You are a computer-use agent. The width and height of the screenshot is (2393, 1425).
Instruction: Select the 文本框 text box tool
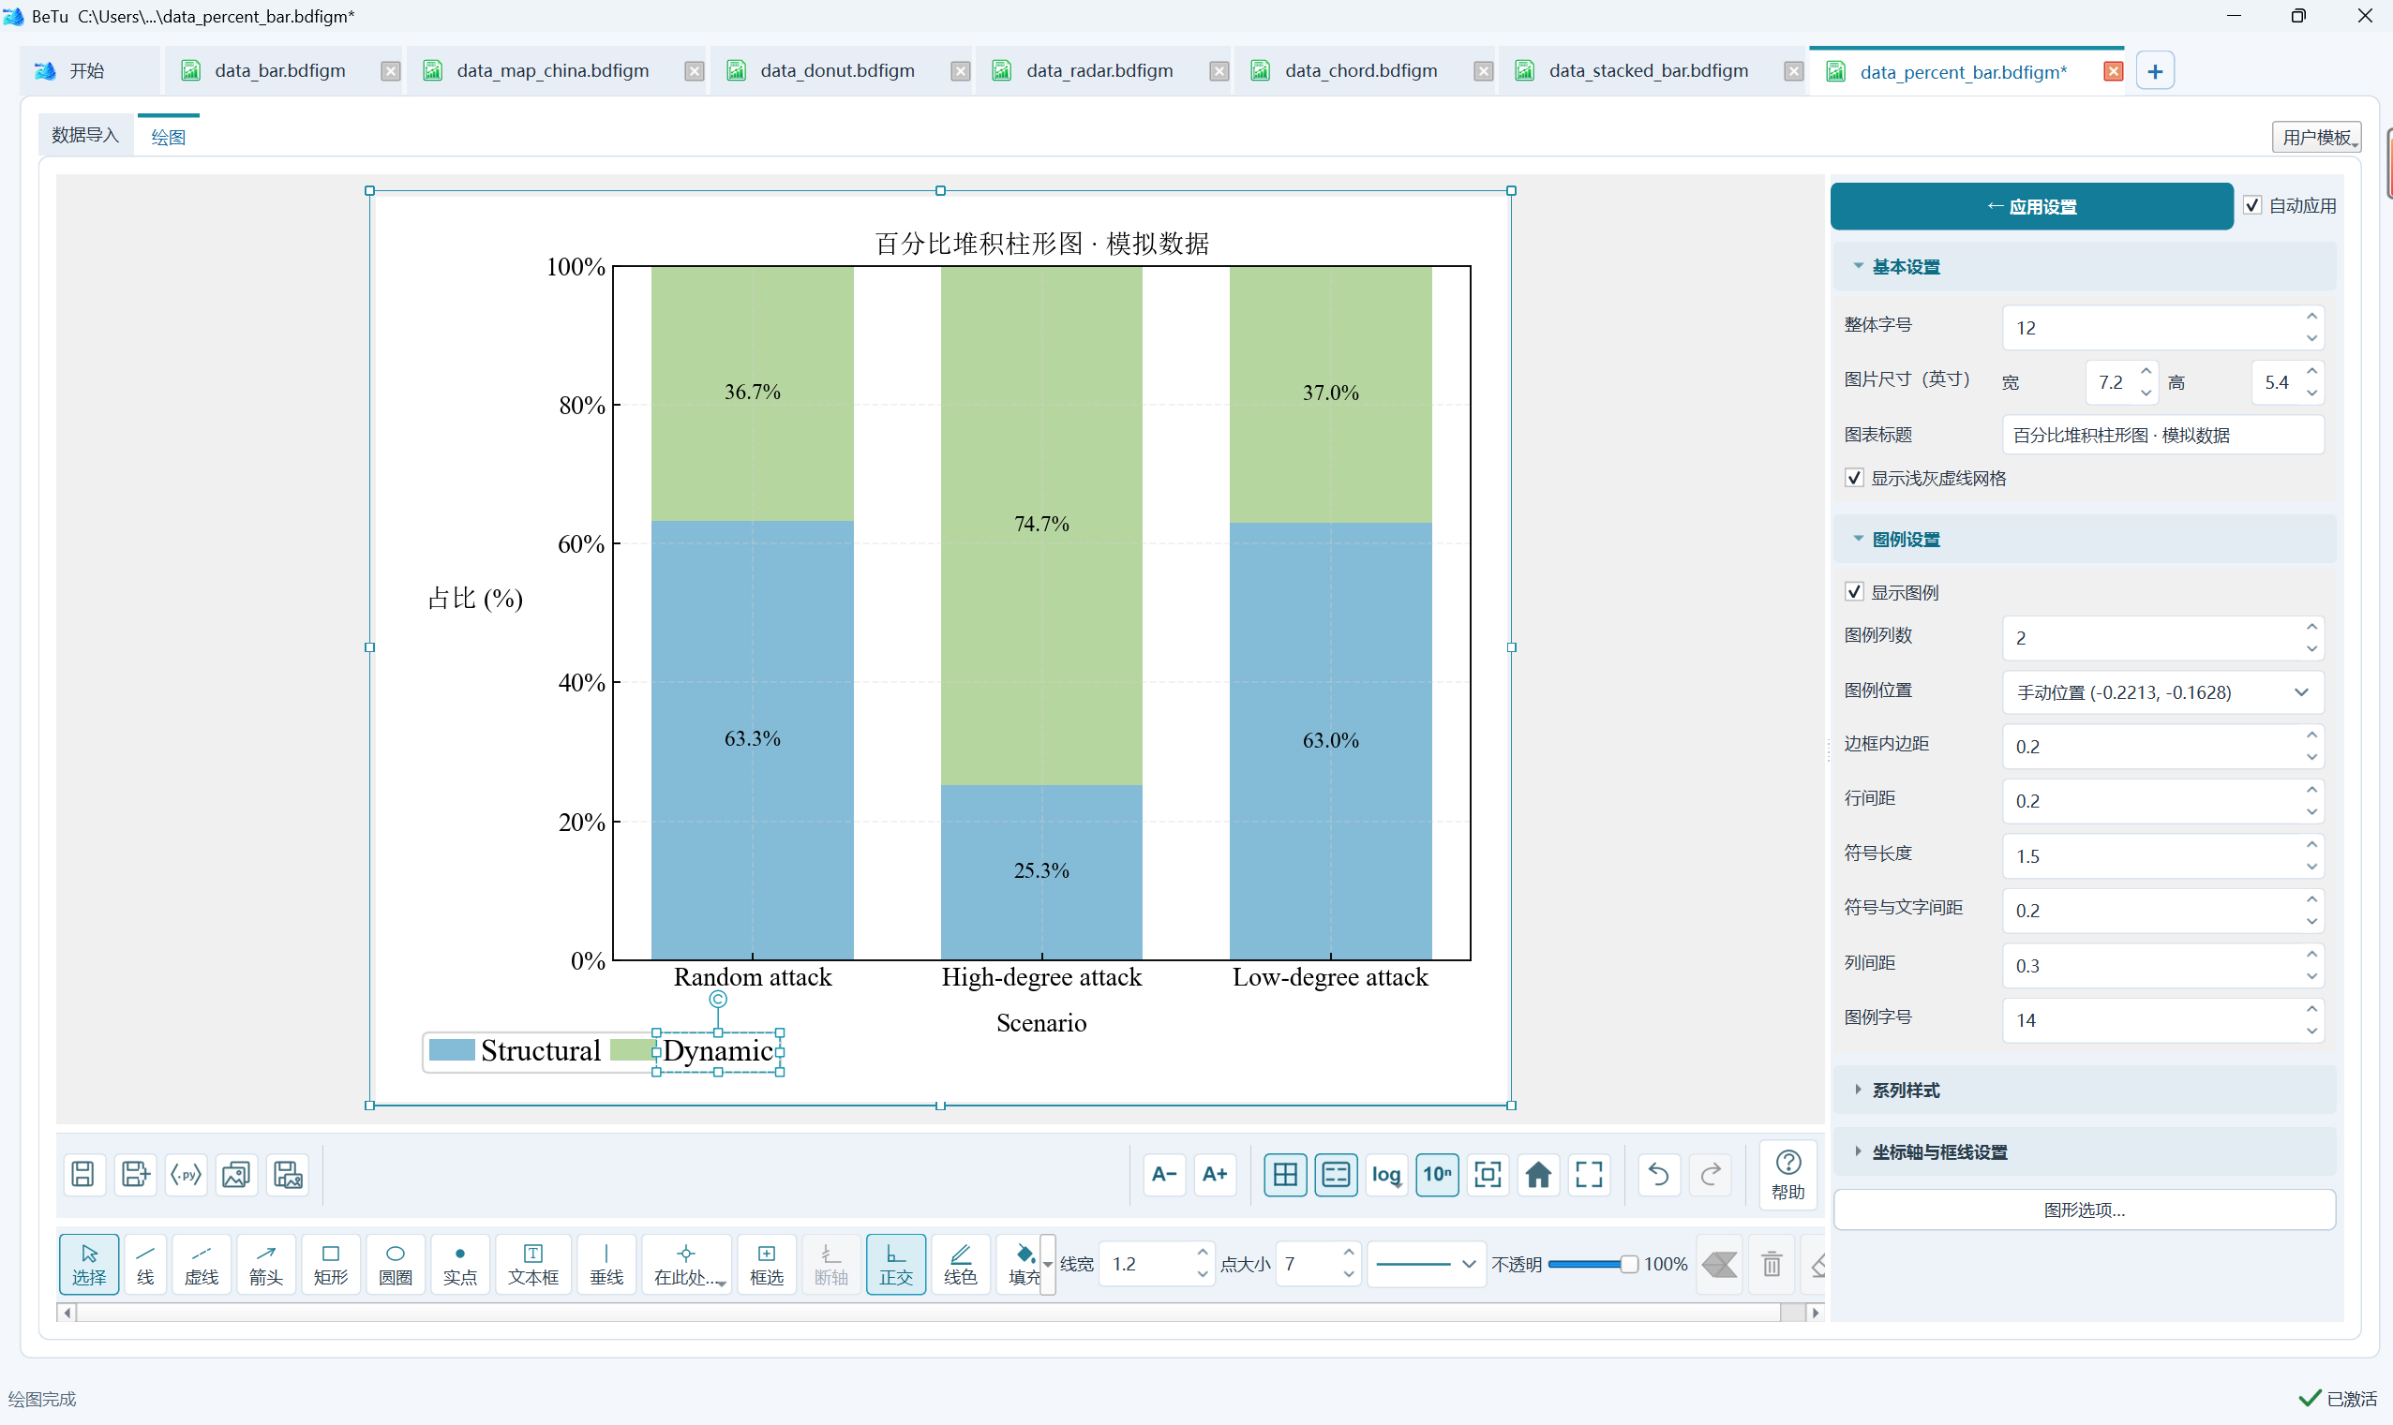pos(533,1264)
